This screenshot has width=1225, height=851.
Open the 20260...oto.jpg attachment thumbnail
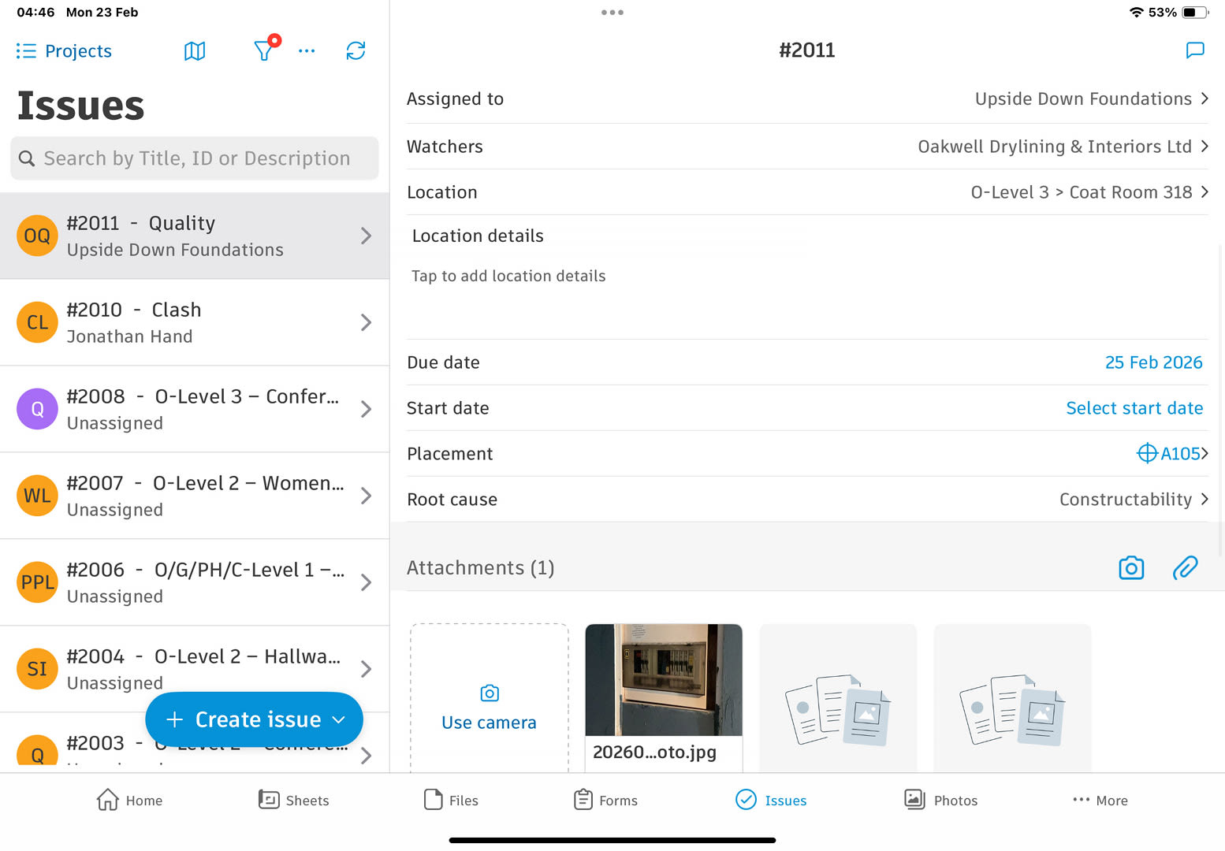[x=664, y=697]
